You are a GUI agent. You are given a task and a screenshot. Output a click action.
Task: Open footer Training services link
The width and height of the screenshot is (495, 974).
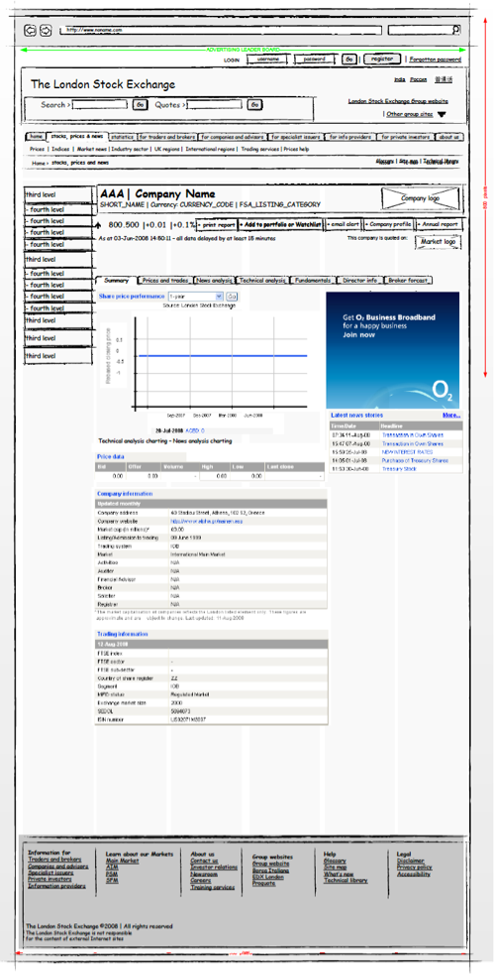pos(213,887)
